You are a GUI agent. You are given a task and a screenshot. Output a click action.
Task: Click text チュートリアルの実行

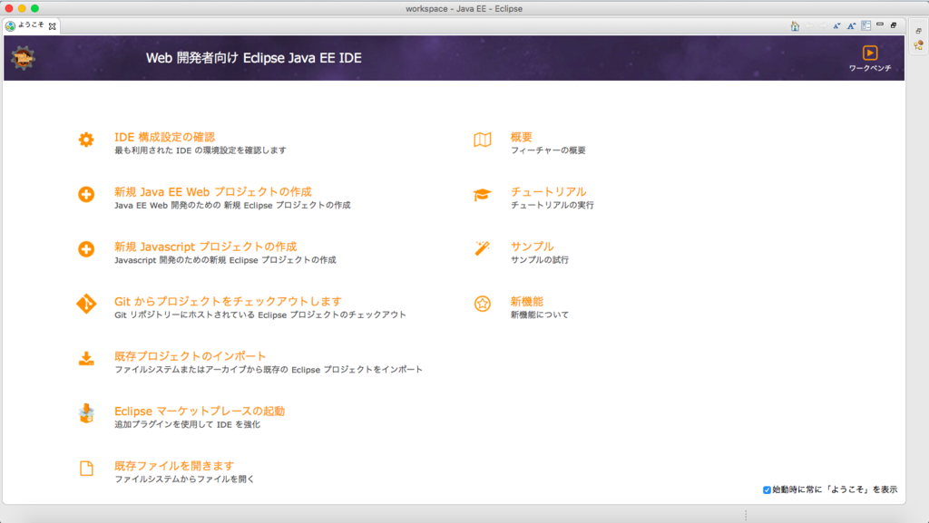click(553, 205)
